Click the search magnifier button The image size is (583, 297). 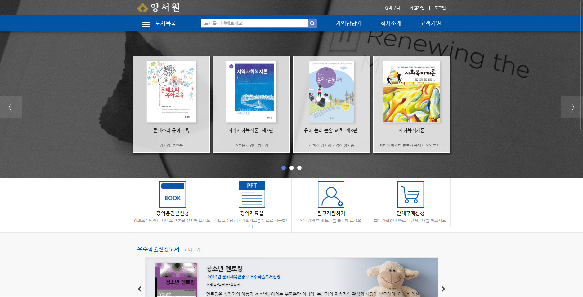pyautogui.click(x=312, y=23)
